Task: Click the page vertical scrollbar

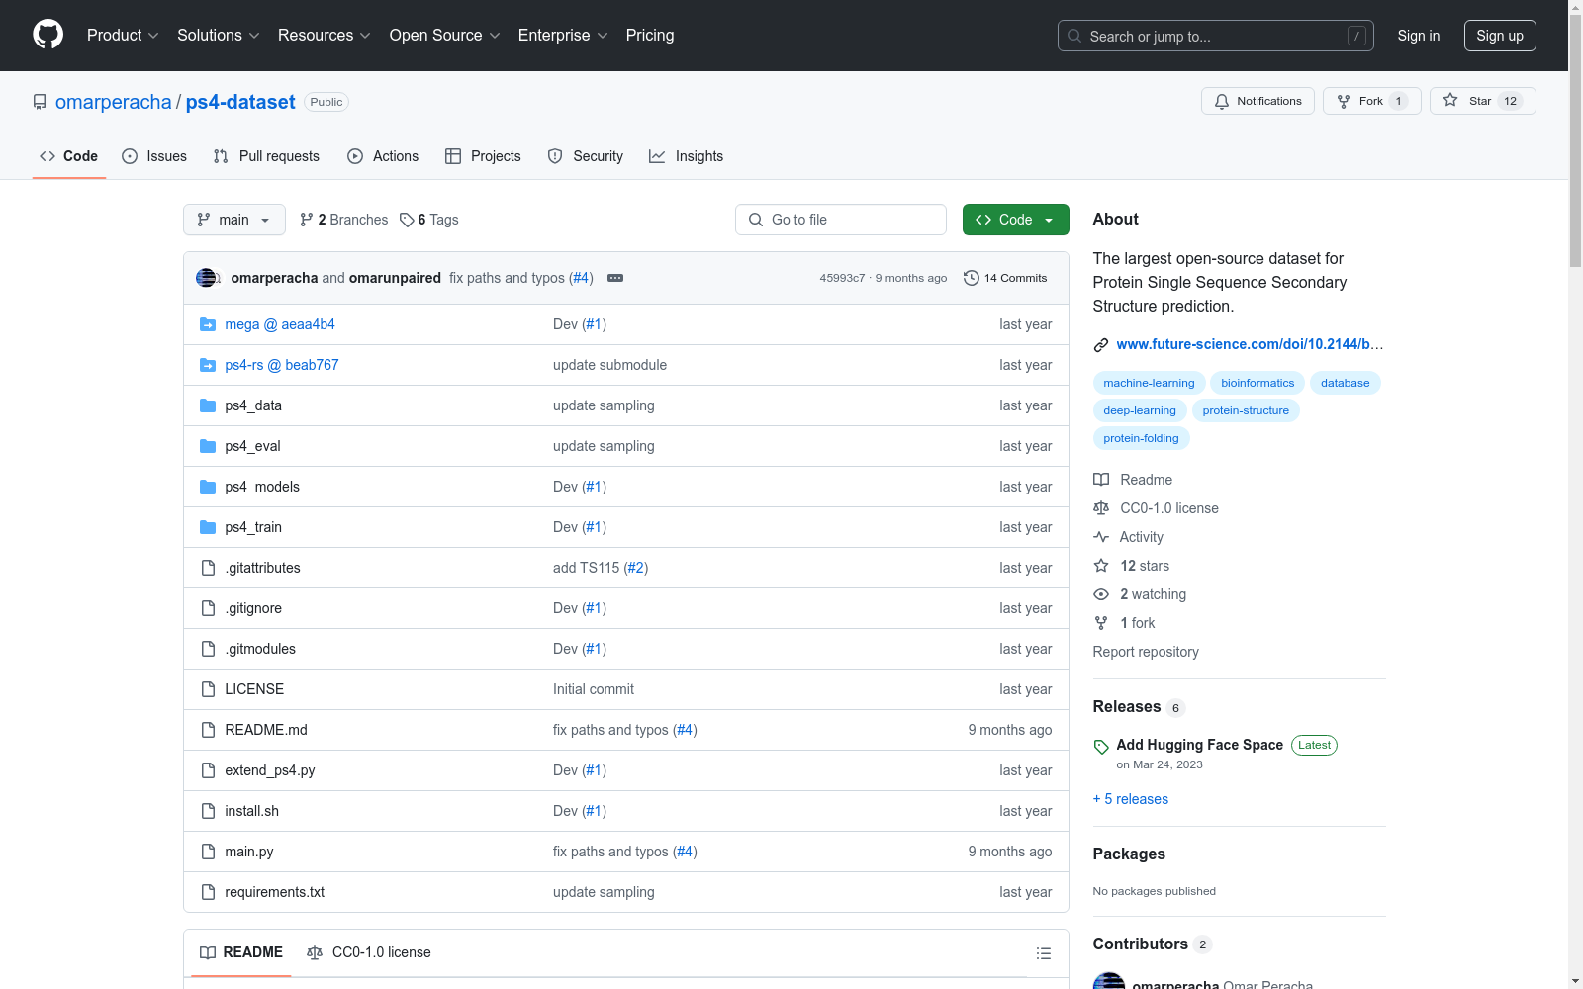Action: coord(1575,138)
